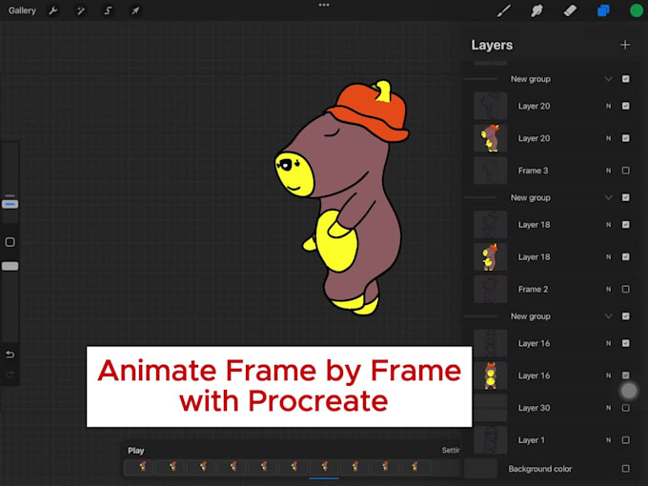The height and width of the screenshot is (486, 648).
Task: Open animation timeline Settings
Action: (x=451, y=450)
